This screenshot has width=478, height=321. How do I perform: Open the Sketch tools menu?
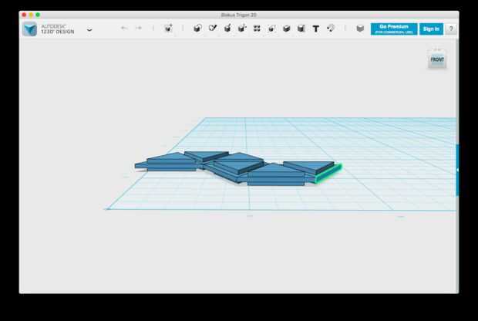click(213, 29)
